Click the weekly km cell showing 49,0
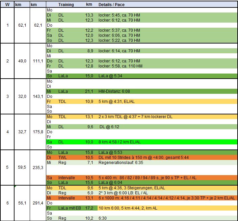 [22, 61]
